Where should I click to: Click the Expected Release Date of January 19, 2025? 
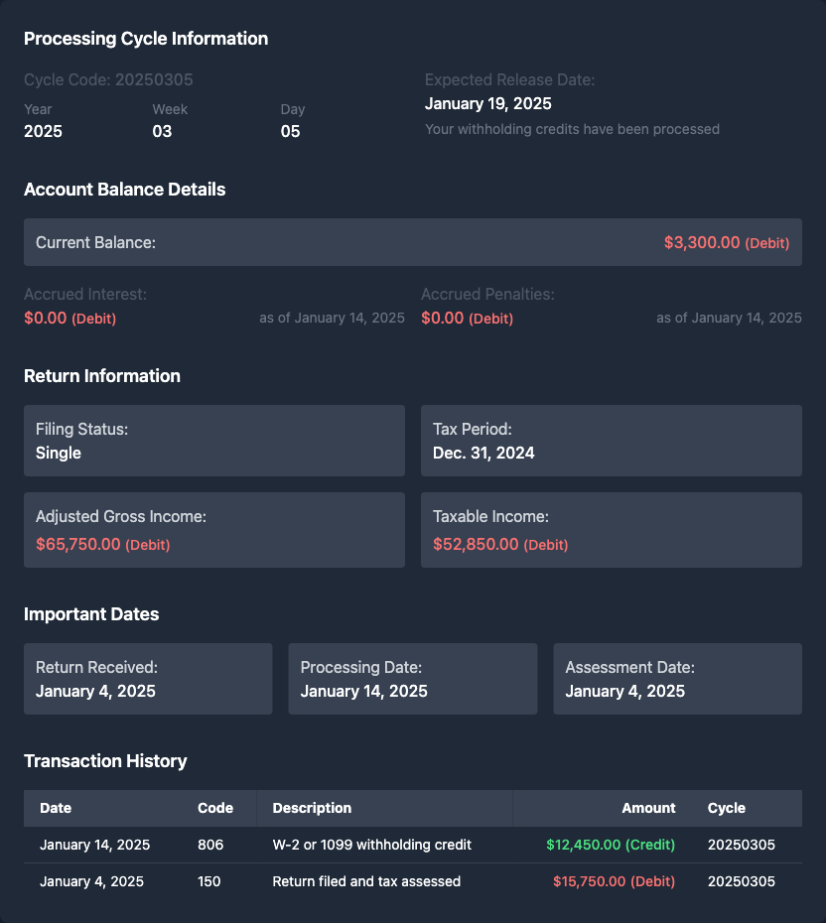click(x=485, y=103)
